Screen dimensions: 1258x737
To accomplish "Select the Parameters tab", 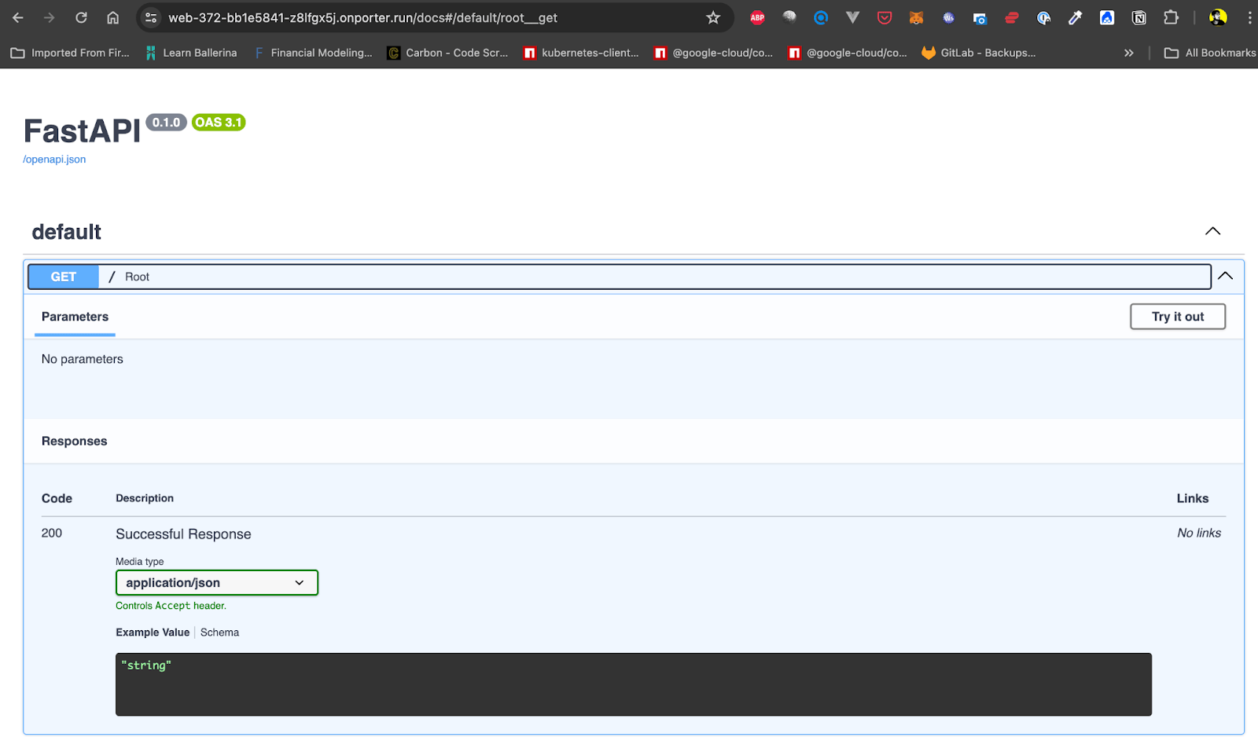I will point(75,317).
